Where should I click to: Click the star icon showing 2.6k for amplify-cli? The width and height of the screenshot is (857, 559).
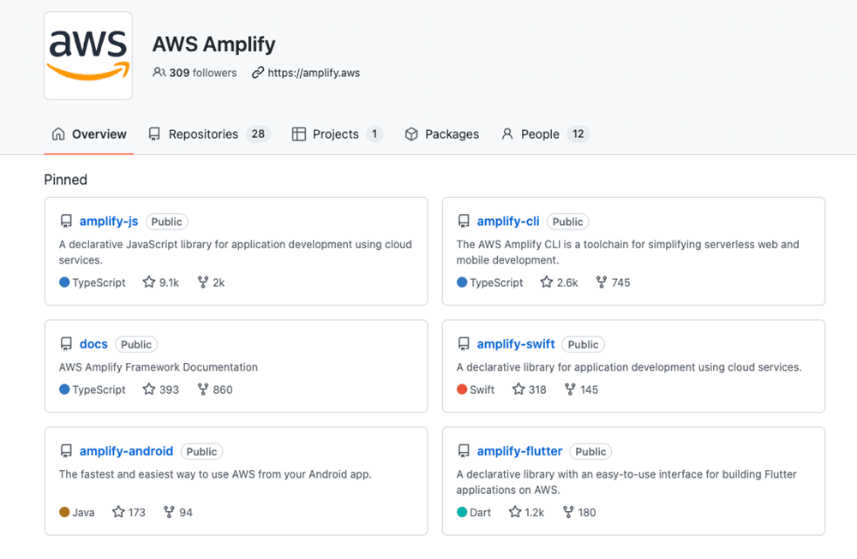pos(544,282)
